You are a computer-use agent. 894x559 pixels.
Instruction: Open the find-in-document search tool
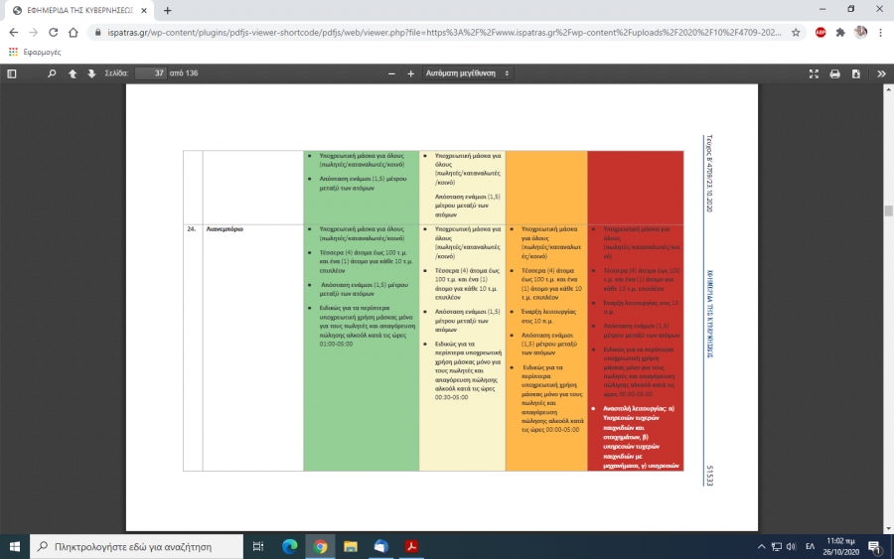(x=51, y=73)
